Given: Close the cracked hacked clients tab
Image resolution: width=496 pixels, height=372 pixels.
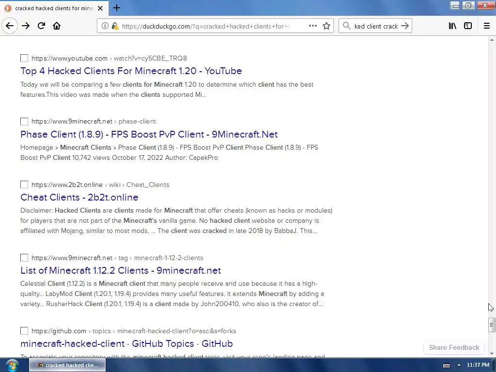Looking at the screenshot, I should [100, 8].
